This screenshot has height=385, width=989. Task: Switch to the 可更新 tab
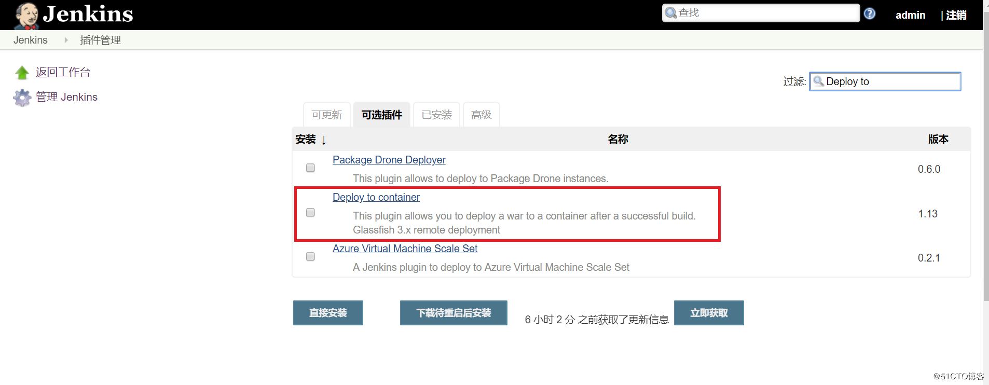click(327, 115)
